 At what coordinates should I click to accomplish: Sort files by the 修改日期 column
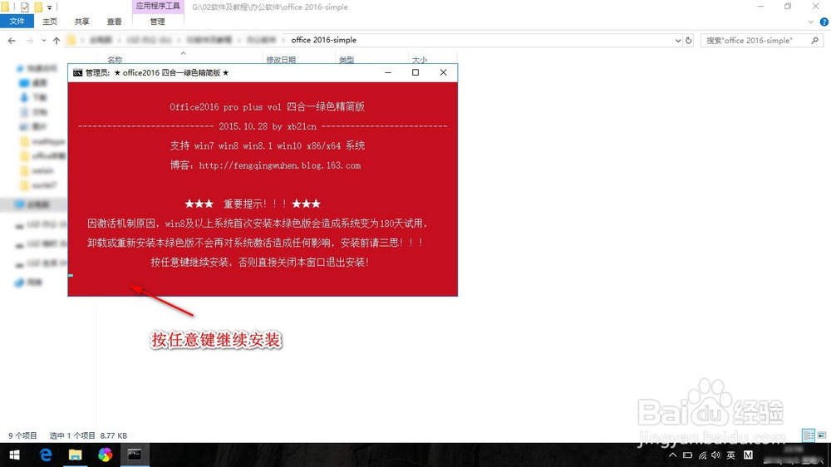pyautogui.click(x=281, y=59)
